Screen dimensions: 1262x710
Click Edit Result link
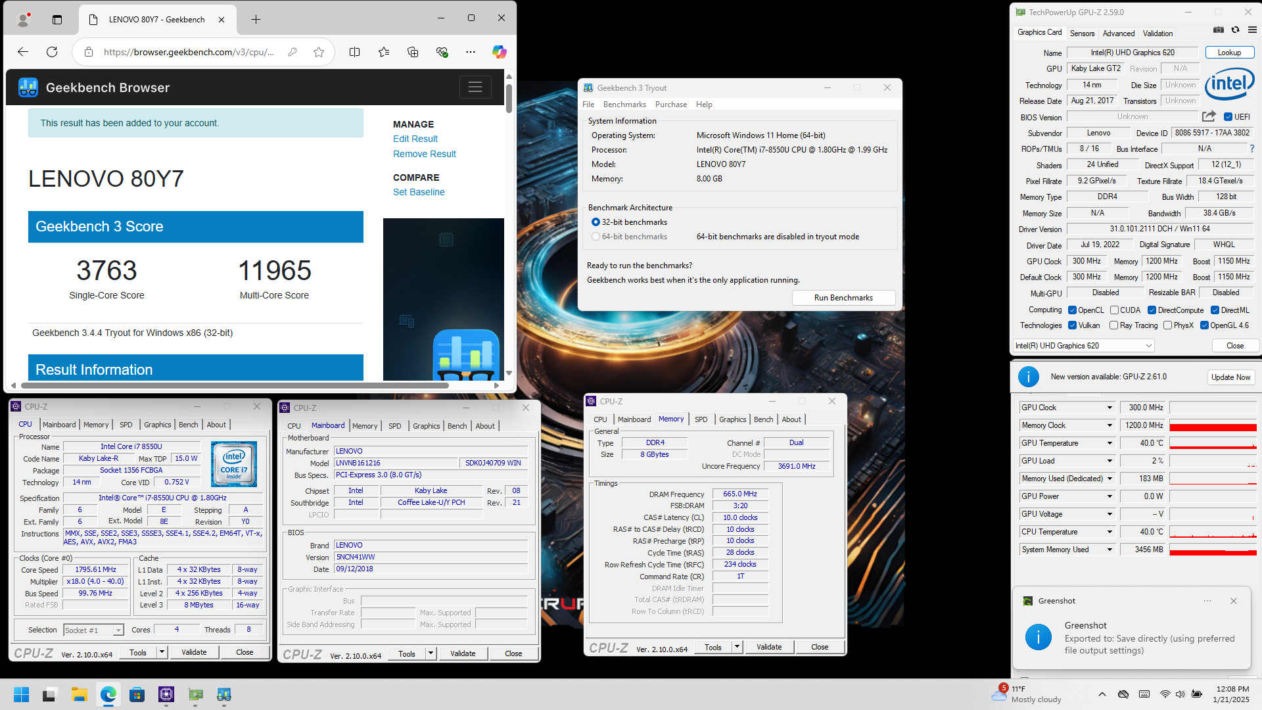pyautogui.click(x=415, y=139)
